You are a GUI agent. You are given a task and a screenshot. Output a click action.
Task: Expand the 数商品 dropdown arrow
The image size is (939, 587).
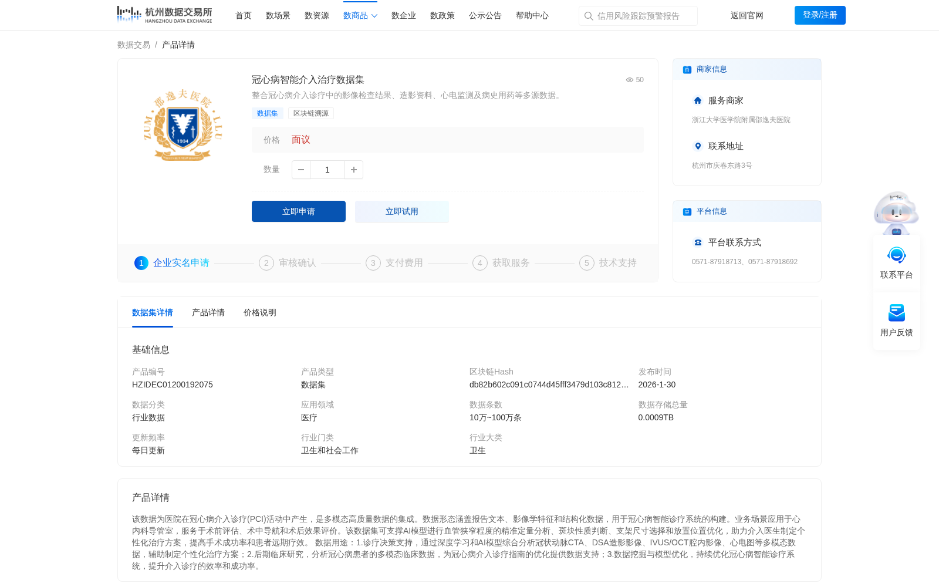[x=374, y=16]
